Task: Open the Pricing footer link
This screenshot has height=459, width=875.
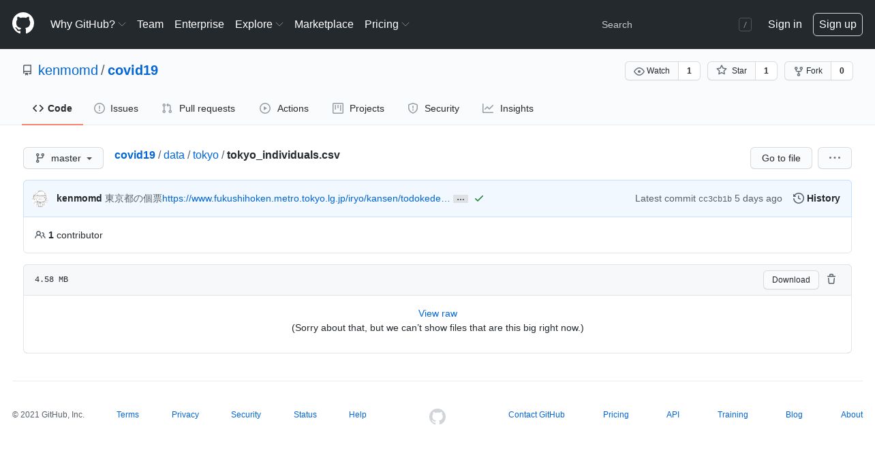Action: 616,415
